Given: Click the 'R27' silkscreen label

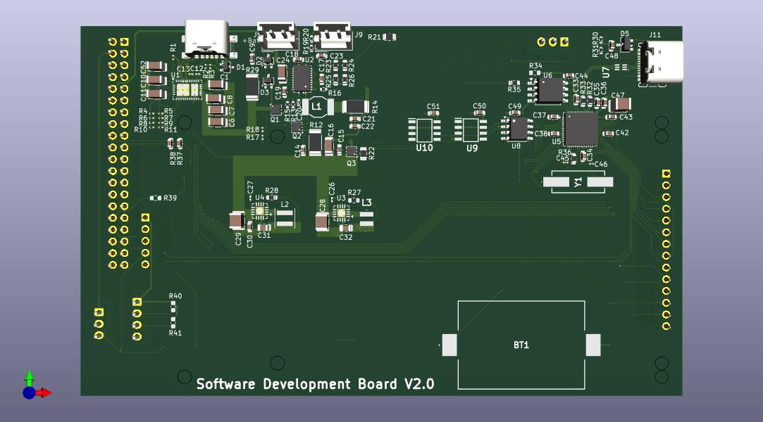Looking at the screenshot, I should [x=354, y=192].
